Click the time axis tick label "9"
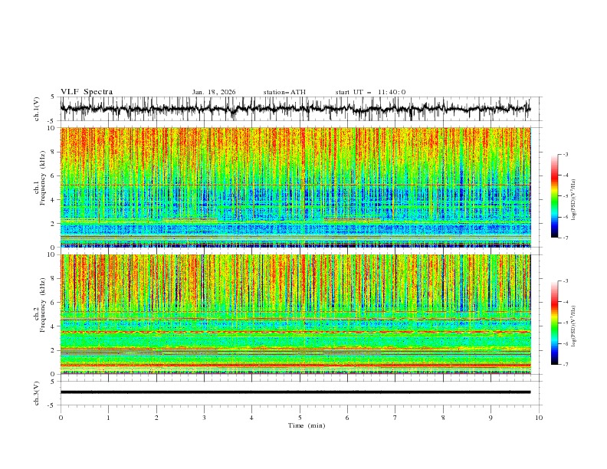The image size is (607, 469). click(491, 418)
